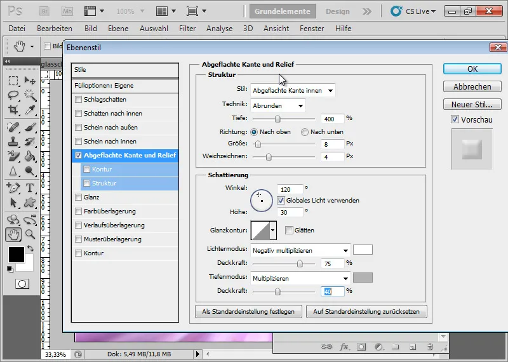This screenshot has width=508, height=362.
Task: Open the Stil dropdown Abgeflachte Kante innen
Action: [293, 90]
